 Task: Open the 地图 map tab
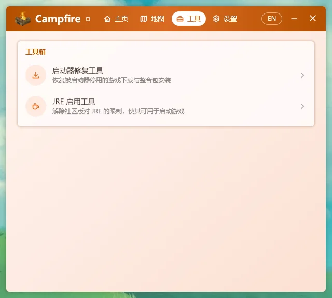coord(152,19)
